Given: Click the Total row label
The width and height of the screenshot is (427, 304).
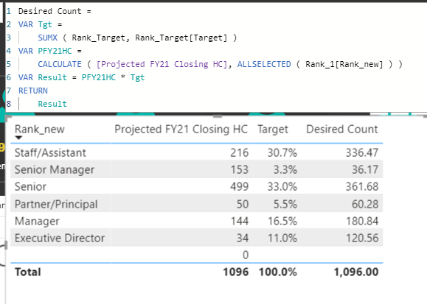Looking at the screenshot, I should (x=28, y=272).
